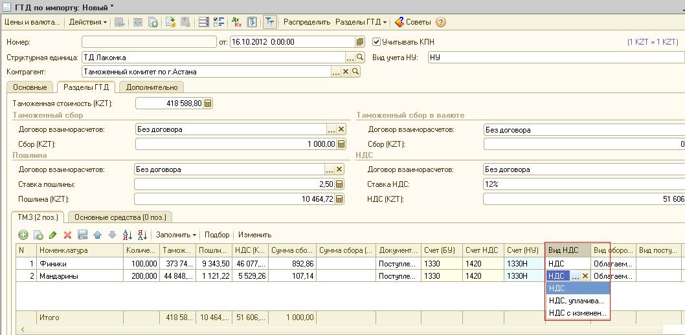
Task: Sort table rows ascending
Action: coord(128,235)
